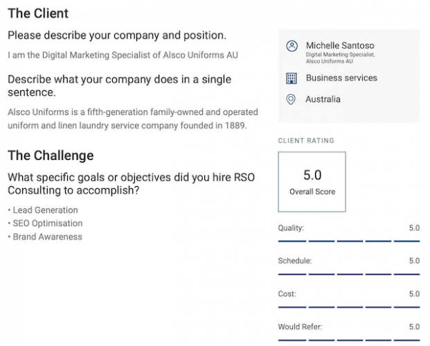
Task: Click The Challenge heading
Action: (51, 156)
